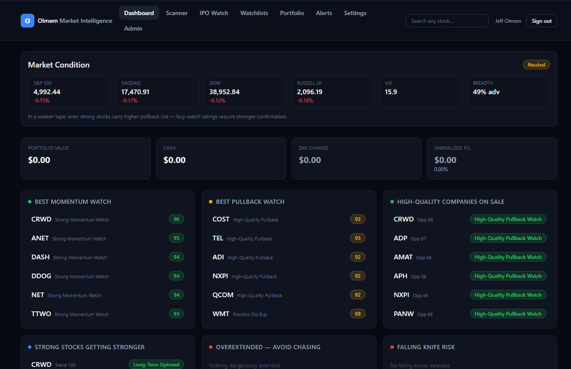
Task: Click the Best Momentum Watch heading
Action: 73,202
